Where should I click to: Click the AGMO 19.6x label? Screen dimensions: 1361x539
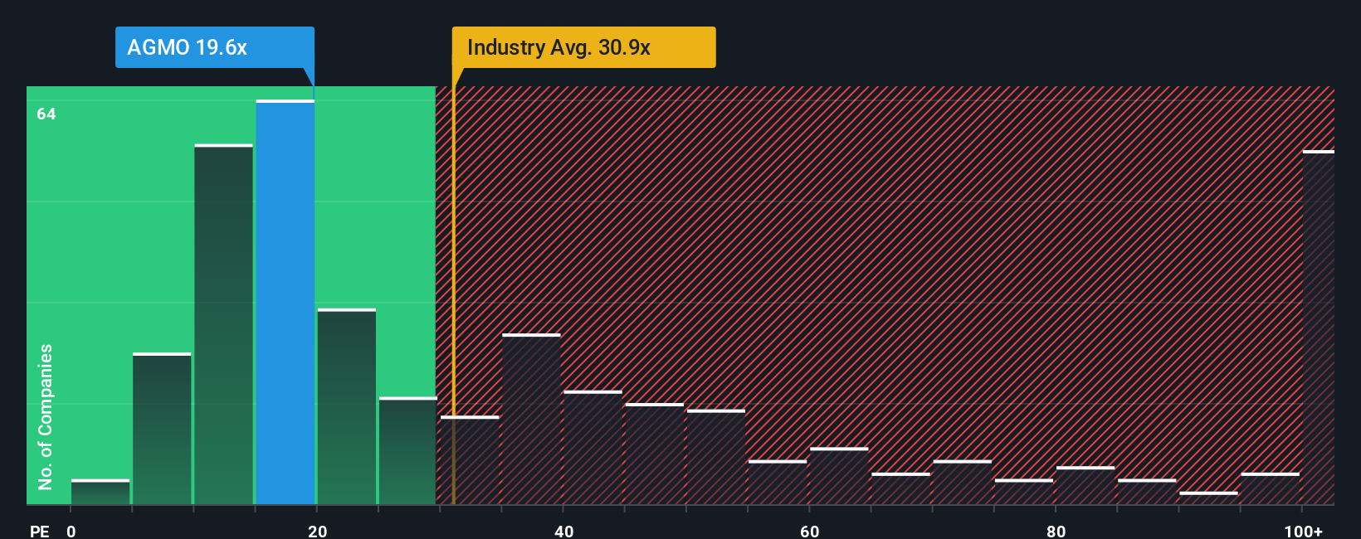pos(214,47)
